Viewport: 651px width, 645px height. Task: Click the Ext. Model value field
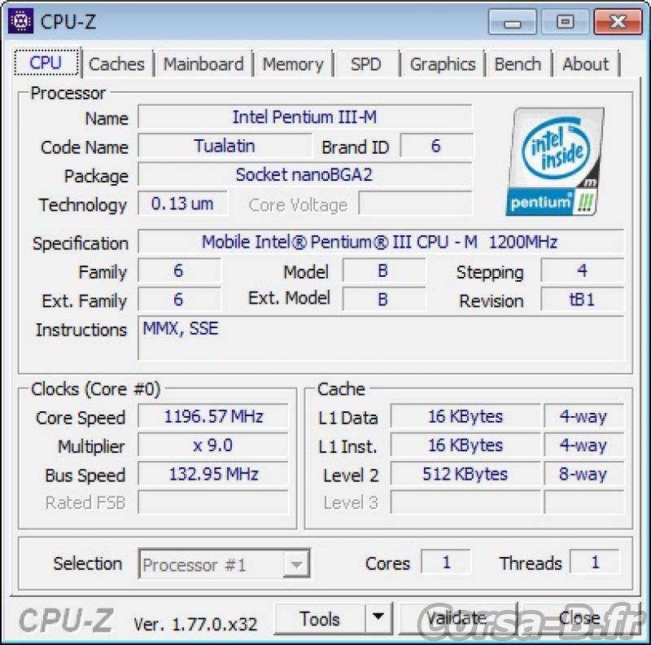point(383,299)
